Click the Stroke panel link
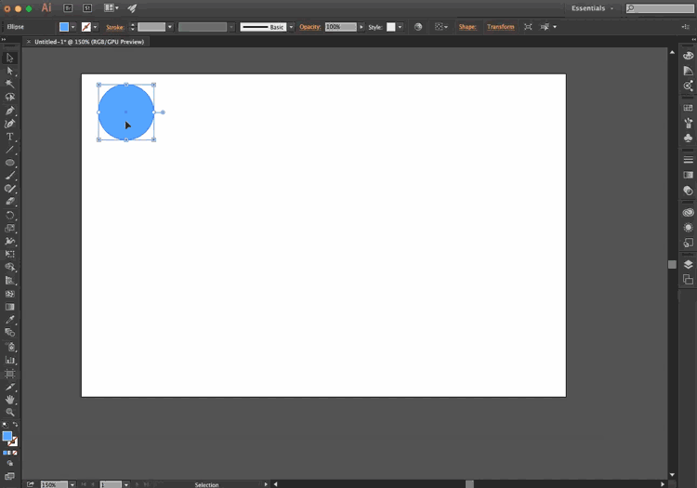 click(x=115, y=27)
